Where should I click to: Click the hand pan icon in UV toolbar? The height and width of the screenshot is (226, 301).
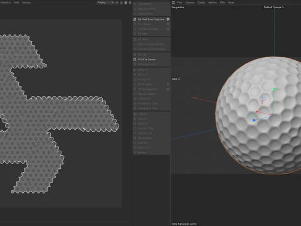pos(125,3)
